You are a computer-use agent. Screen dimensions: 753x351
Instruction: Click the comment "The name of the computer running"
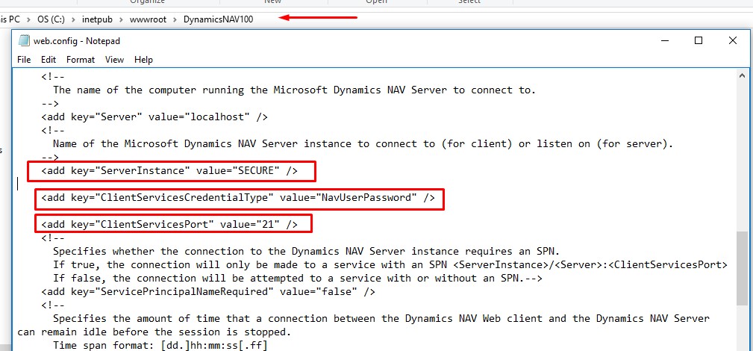(294, 90)
